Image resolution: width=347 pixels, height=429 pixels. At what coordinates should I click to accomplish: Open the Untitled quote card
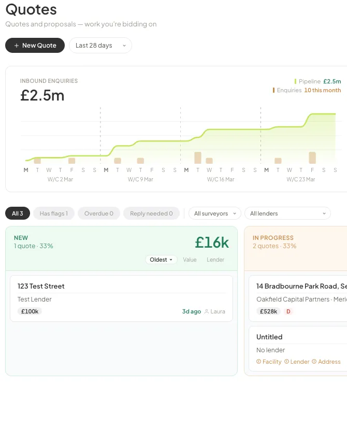[298, 349]
